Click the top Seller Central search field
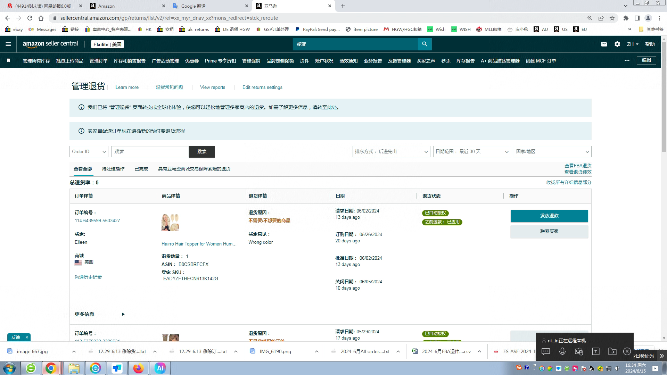This screenshot has width=667, height=375. (x=355, y=44)
